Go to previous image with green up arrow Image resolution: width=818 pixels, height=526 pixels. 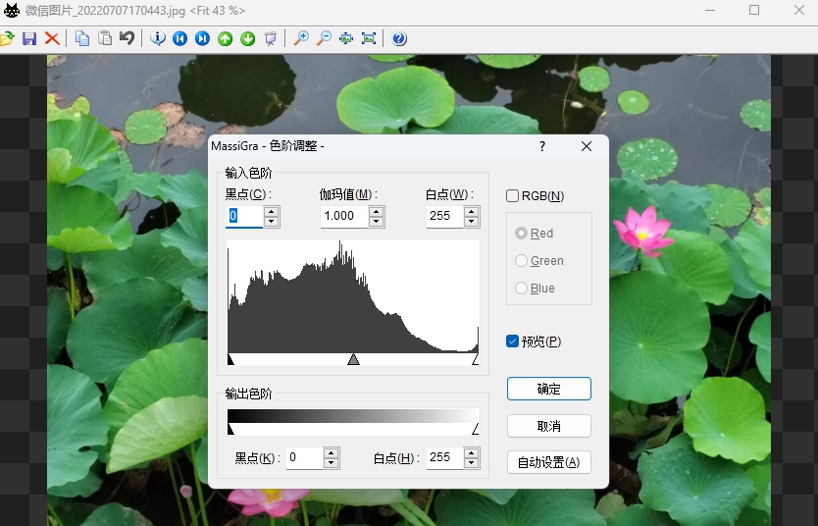[225, 38]
